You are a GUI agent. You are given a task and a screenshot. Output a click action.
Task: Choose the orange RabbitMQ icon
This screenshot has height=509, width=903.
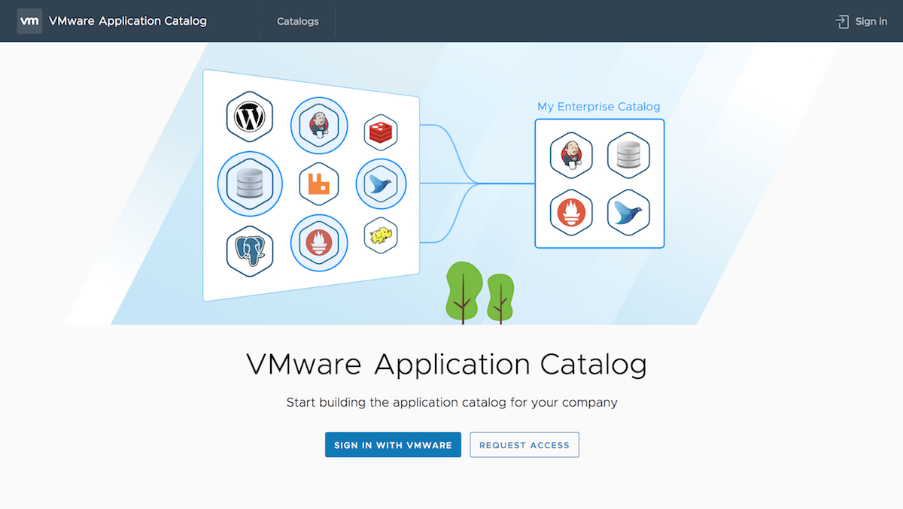point(319,183)
